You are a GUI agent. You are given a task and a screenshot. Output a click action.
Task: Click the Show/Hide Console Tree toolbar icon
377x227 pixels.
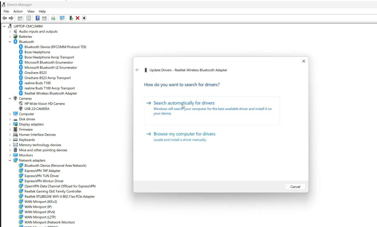pos(20,18)
